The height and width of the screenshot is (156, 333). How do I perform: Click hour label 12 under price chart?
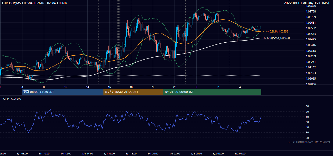click(66, 87)
